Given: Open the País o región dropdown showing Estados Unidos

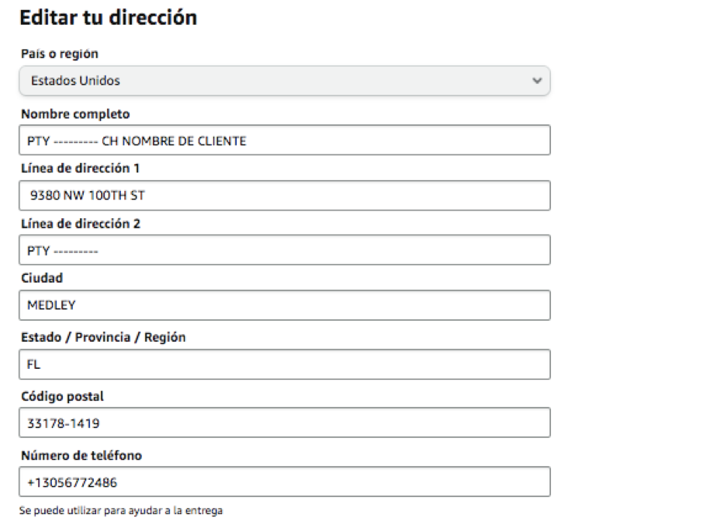Looking at the screenshot, I should pos(285,81).
